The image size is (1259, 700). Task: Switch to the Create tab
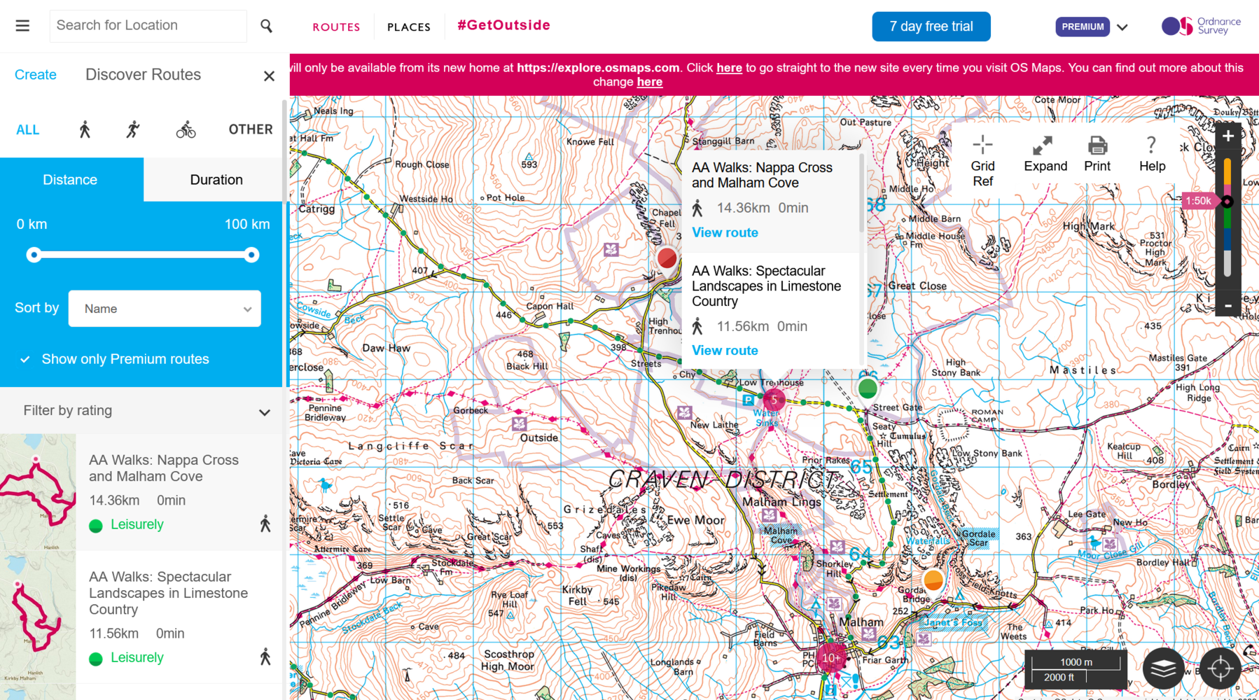[x=36, y=75]
